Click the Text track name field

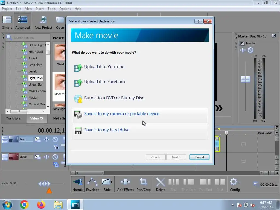[x=26, y=139]
